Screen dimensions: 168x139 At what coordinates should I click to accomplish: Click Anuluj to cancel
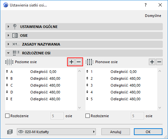(116, 132)
